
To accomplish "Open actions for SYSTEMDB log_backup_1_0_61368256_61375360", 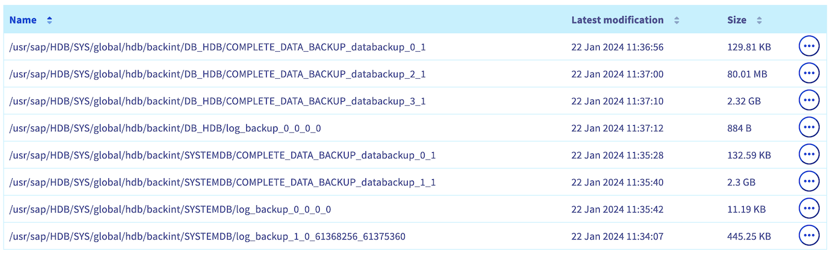I will click(x=809, y=236).
